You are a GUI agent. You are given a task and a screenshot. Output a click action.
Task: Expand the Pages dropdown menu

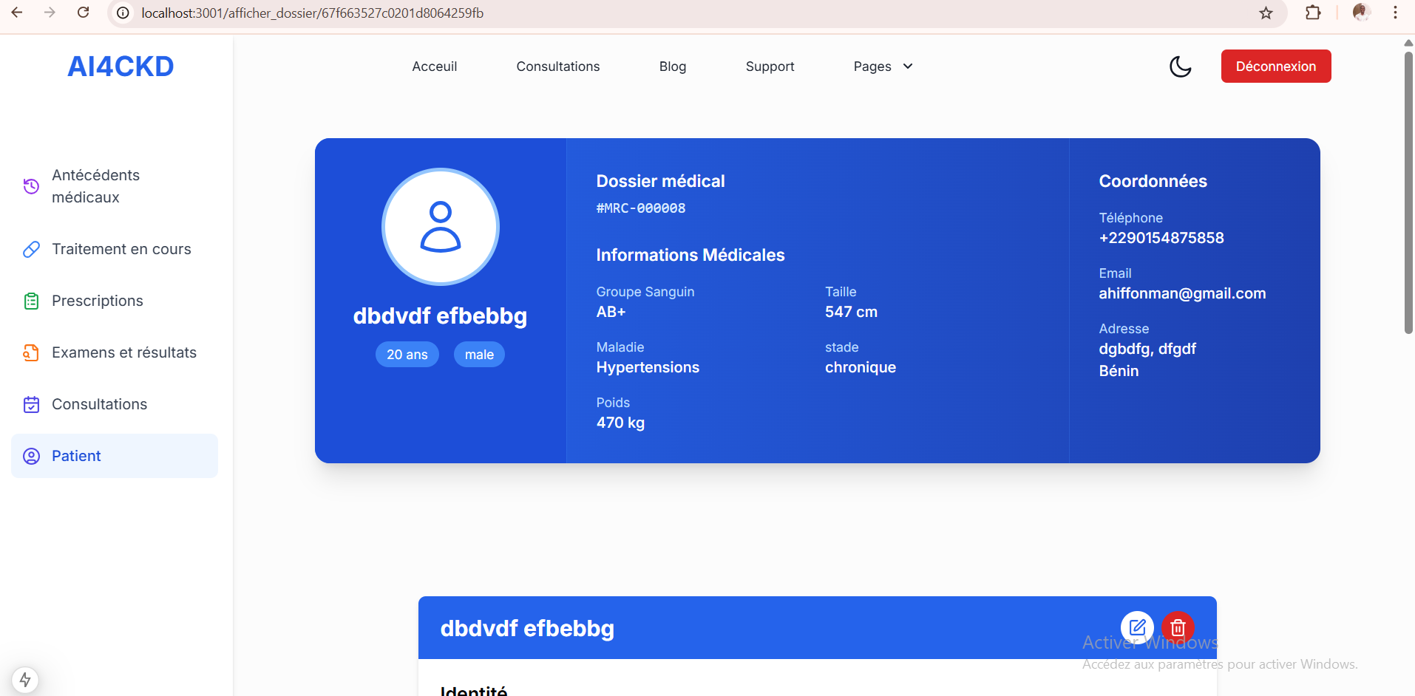coord(883,66)
